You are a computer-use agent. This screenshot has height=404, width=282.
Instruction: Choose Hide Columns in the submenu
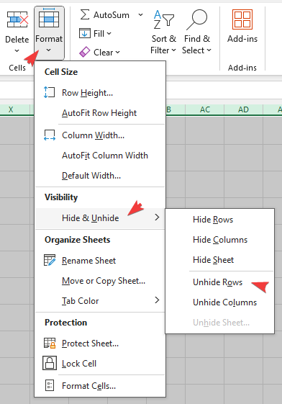(x=220, y=240)
